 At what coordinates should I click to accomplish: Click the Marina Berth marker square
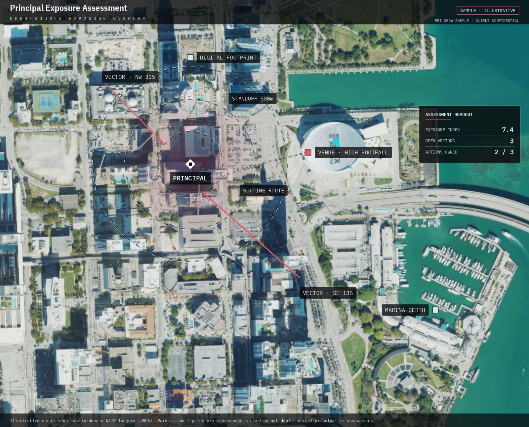[435, 310]
